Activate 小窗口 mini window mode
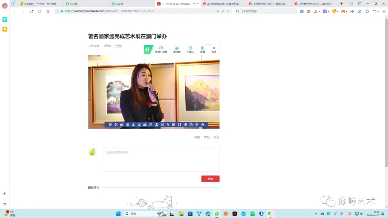The height and width of the screenshot is (218, 388). [x=190, y=50]
